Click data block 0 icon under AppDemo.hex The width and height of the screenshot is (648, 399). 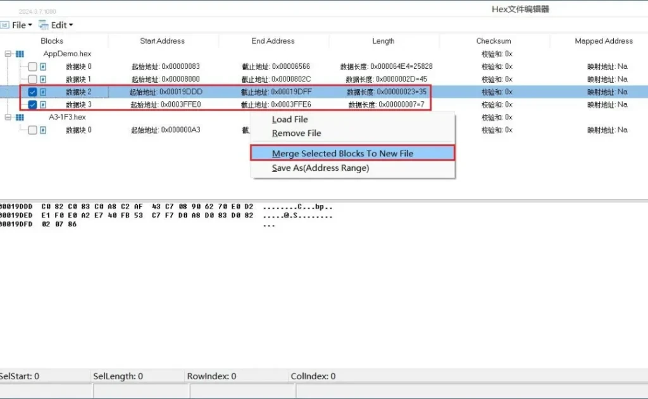(44, 67)
